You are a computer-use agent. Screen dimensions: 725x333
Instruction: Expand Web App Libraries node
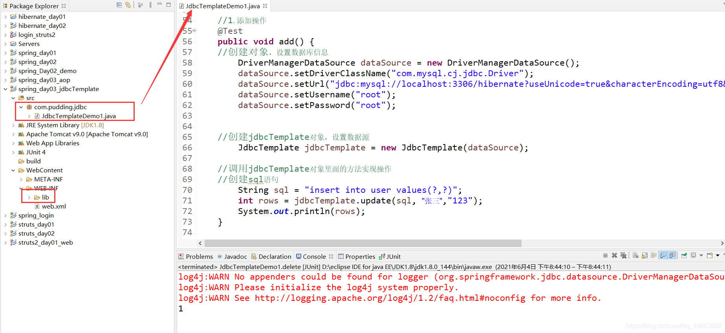13,143
